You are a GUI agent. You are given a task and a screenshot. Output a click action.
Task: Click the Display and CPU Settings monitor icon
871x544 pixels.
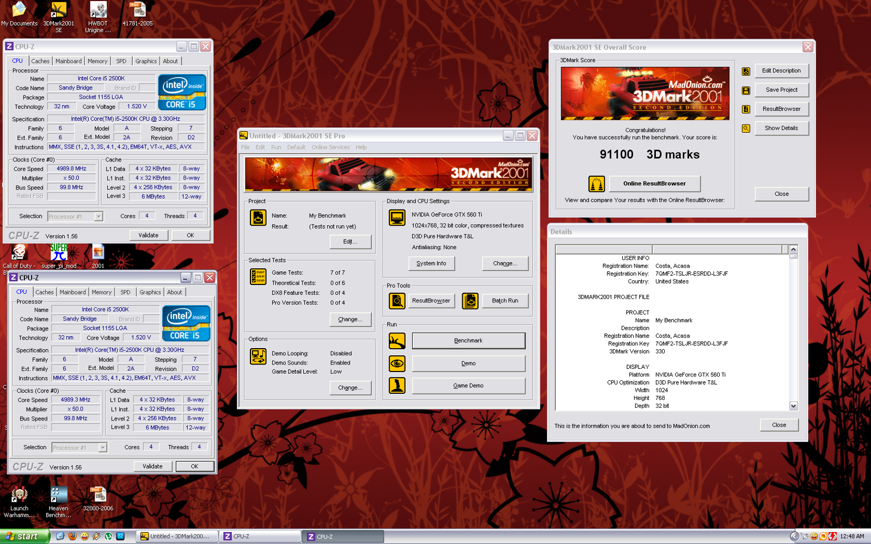pos(397,217)
